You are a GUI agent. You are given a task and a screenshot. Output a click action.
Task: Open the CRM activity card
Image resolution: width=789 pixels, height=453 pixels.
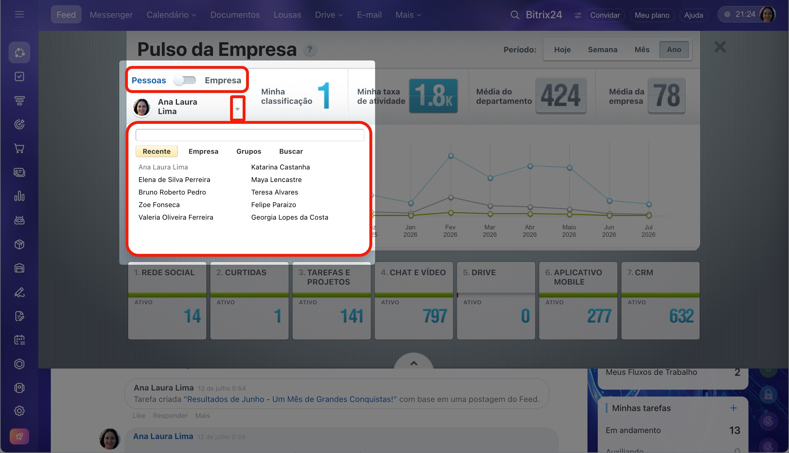[660, 301]
